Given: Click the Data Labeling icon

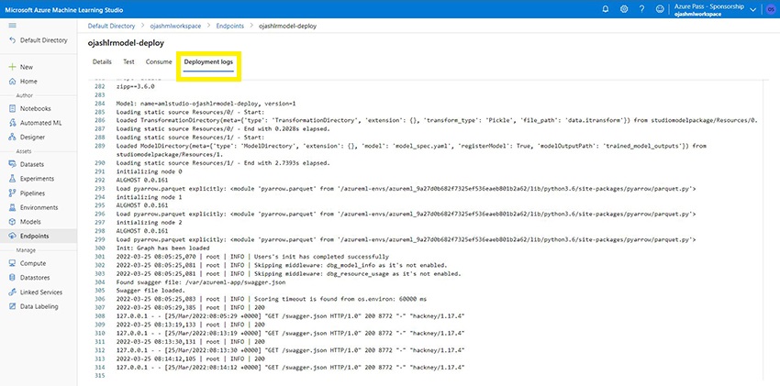Looking at the screenshot, I should 13,306.
